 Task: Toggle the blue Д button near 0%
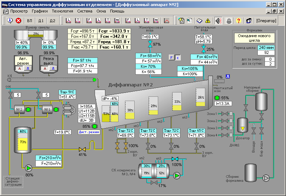(x=228, y=76)
